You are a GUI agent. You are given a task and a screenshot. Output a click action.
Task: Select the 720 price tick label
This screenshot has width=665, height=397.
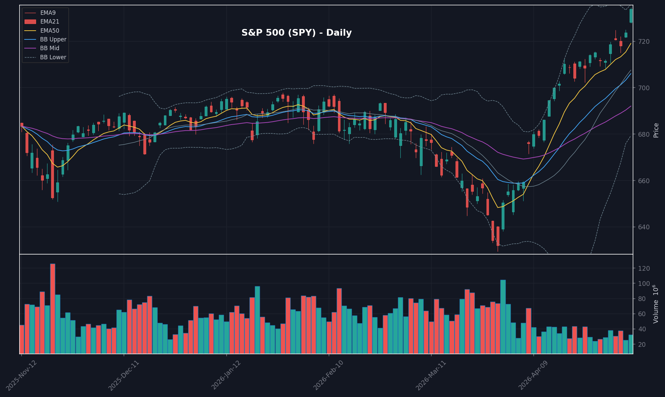[643, 42]
